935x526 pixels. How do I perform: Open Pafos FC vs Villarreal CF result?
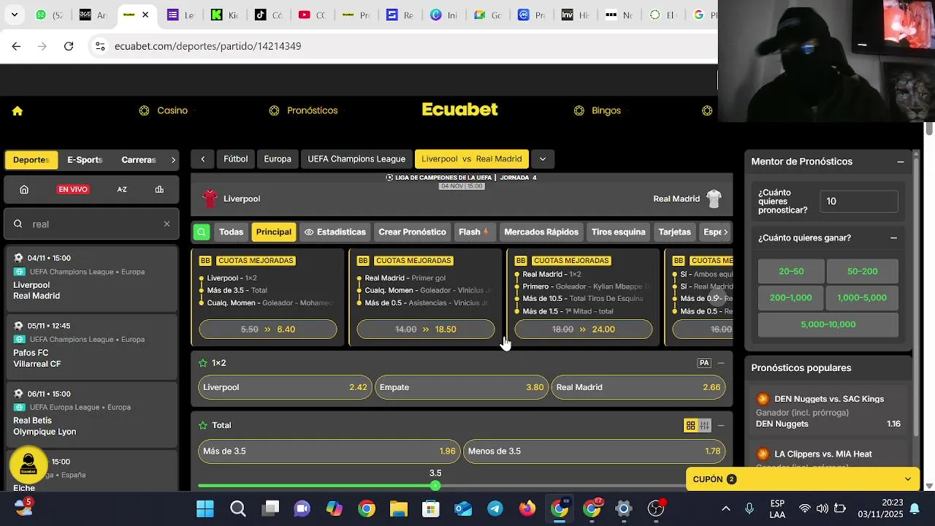(x=91, y=346)
